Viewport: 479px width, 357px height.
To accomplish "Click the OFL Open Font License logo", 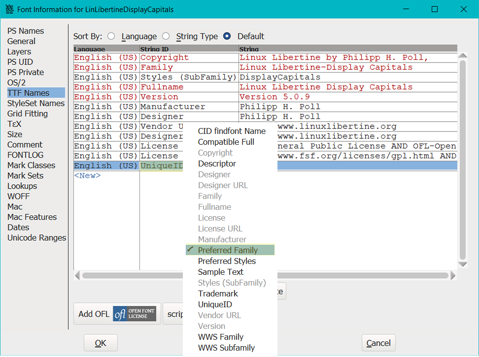I will coord(135,314).
